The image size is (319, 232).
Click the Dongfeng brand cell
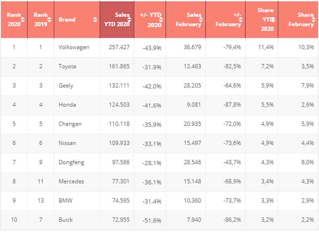(x=72, y=163)
